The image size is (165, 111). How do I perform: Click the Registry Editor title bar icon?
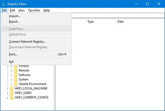point(4,4)
